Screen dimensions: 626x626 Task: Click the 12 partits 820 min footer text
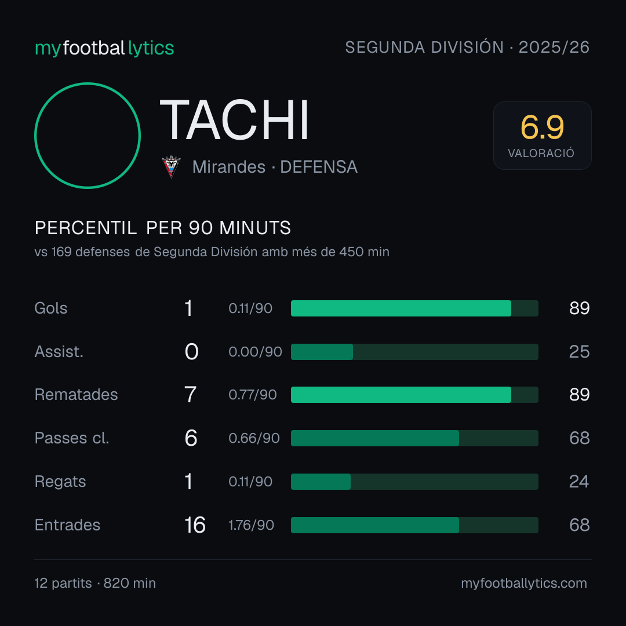tap(95, 583)
